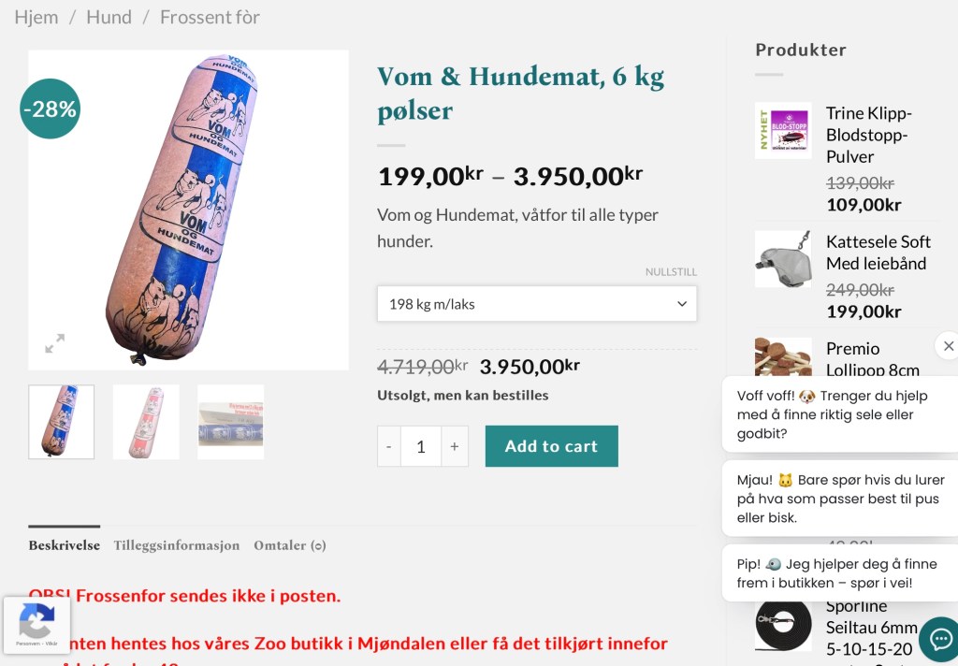The width and height of the screenshot is (958, 666).
Task: Select the pink sausage thumbnail
Action: pyautogui.click(x=146, y=422)
